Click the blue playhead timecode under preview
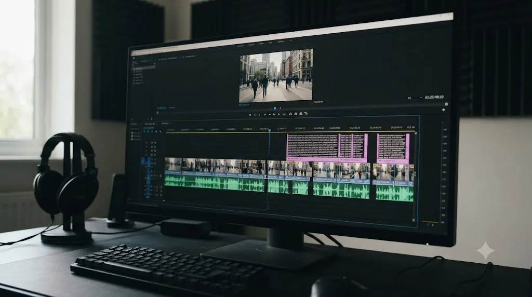 click(244, 105)
